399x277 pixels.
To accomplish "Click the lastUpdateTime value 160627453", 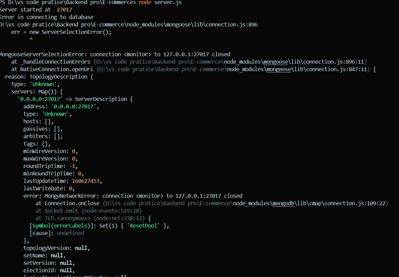I will (x=86, y=181).
